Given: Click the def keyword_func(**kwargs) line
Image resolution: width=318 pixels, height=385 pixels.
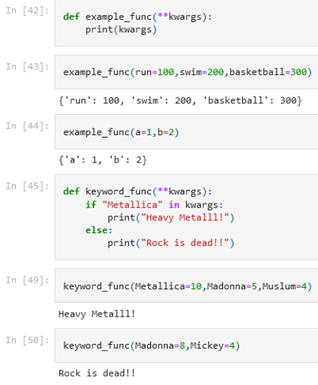Looking at the screenshot, I should [x=137, y=191].
